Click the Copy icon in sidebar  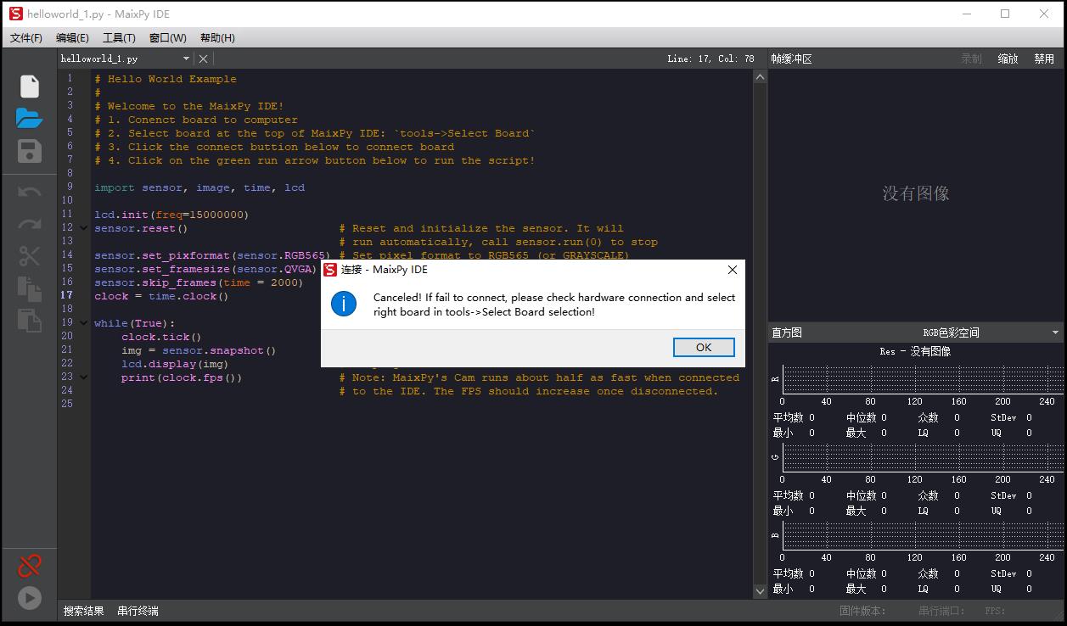(30, 288)
